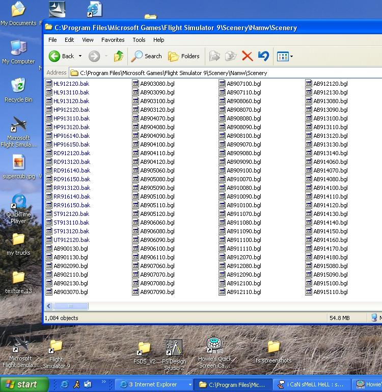382x392 pixels.
Task: Click the Views toolbar icon
Action: click(283, 57)
